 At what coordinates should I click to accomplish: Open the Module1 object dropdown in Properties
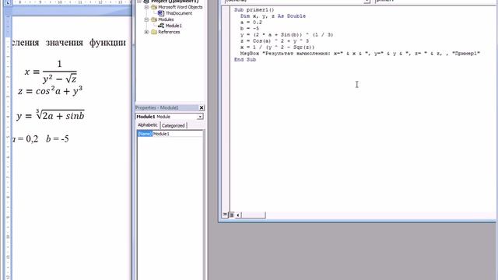click(x=200, y=117)
